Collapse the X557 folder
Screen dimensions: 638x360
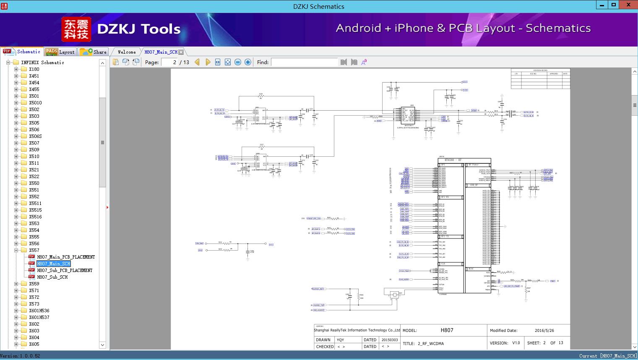tap(16, 250)
